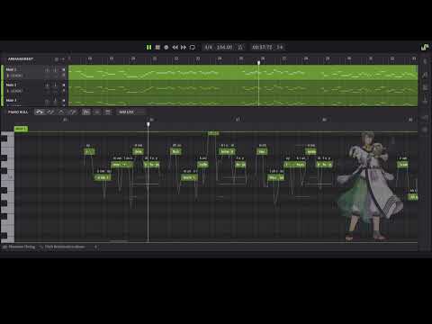Select the lowest note at the piano roll's right edge
The image size is (432, 324).
tap(413, 197)
